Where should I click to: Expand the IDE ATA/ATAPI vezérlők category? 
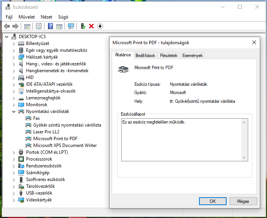[x=14, y=85]
